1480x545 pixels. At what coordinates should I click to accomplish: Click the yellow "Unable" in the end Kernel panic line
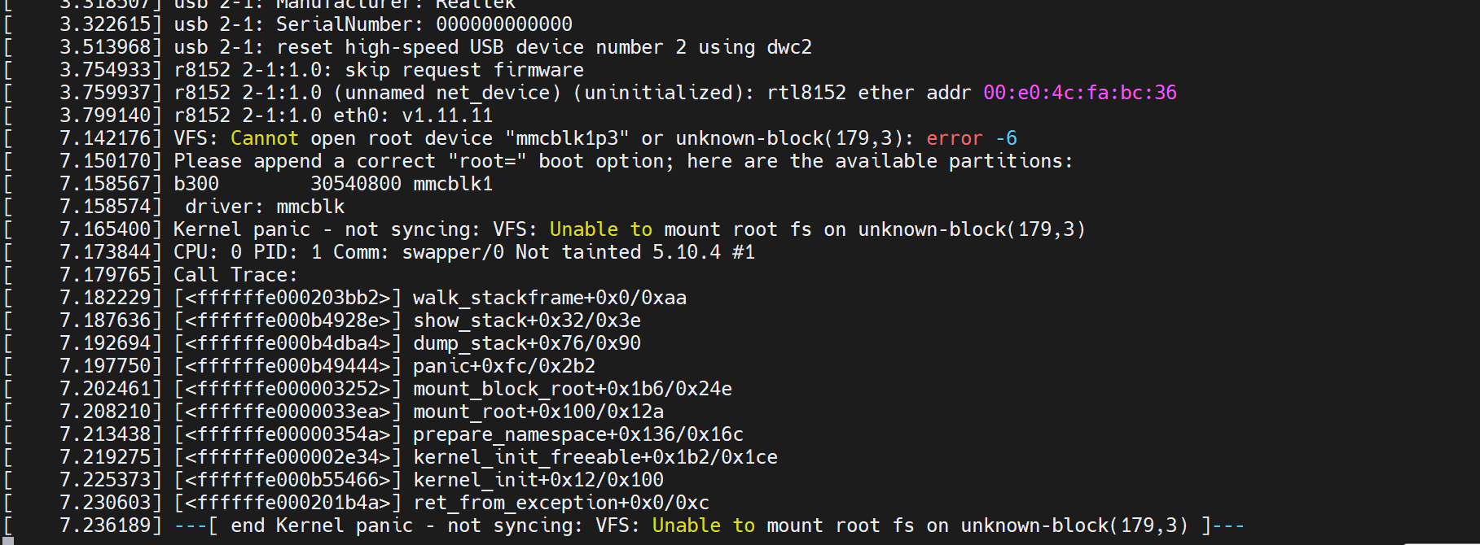point(687,525)
